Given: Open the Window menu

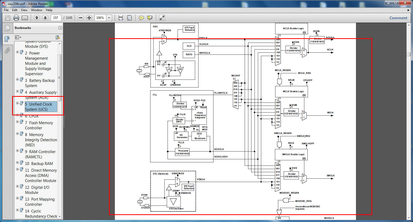Looking at the screenshot, I should click(x=37, y=10).
